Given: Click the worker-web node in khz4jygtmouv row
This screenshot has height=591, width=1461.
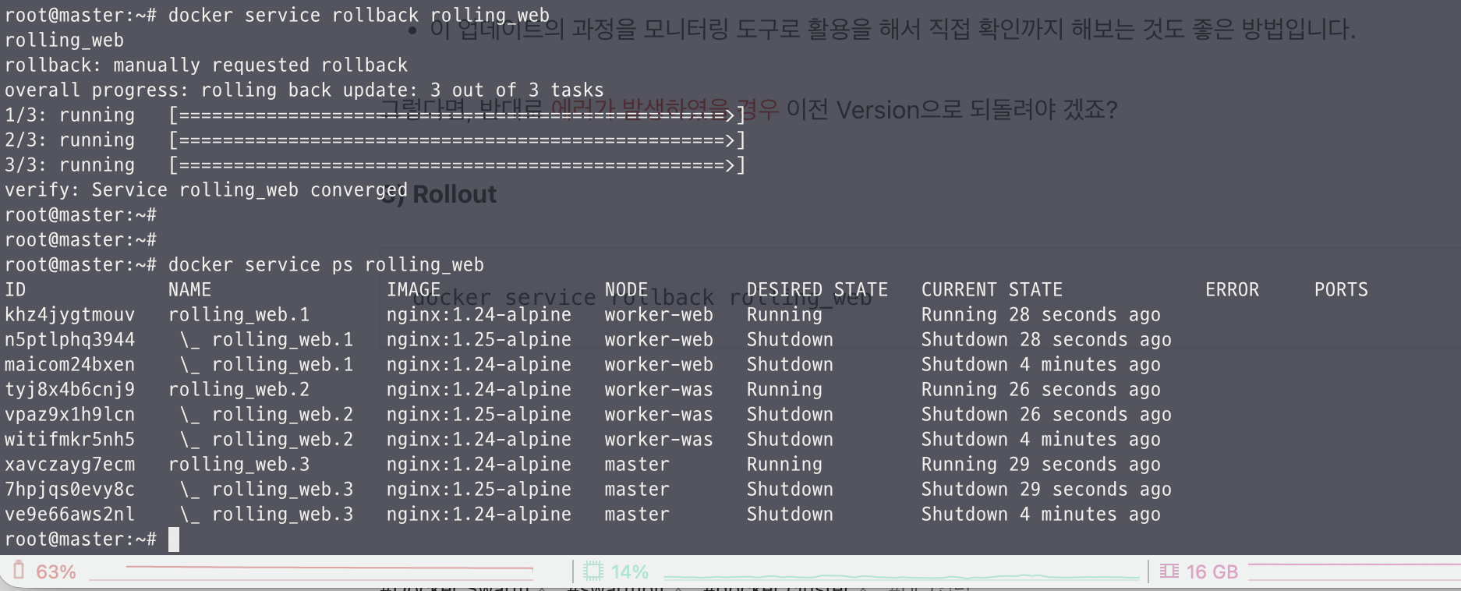Looking at the screenshot, I should coord(659,315).
